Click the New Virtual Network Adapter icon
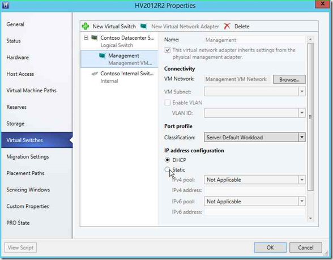This screenshot has width=333, height=260. (144, 26)
